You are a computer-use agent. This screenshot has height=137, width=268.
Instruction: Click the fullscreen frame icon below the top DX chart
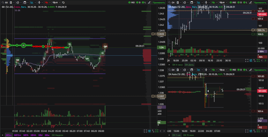pos(247,61)
